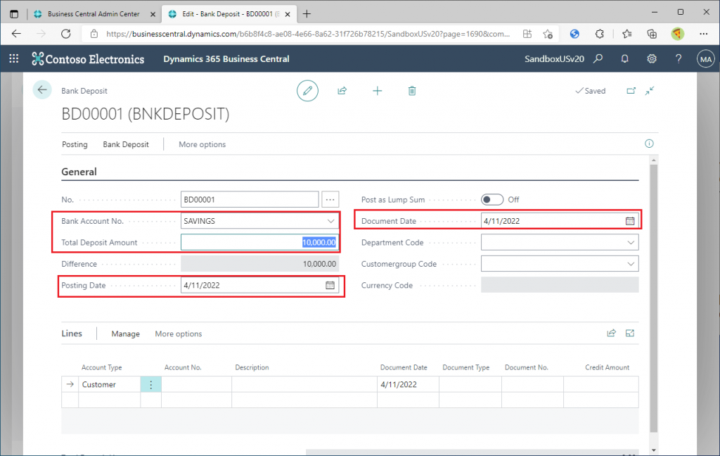Open the Posting menu

tap(75, 144)
